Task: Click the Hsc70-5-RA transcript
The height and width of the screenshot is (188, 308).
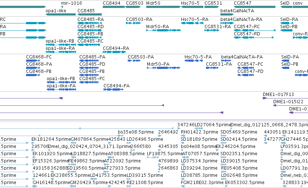Action: coord(192,23)
